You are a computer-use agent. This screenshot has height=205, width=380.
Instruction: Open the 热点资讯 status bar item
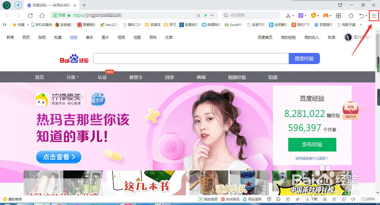pyautogui.click(x=230, y=199)
